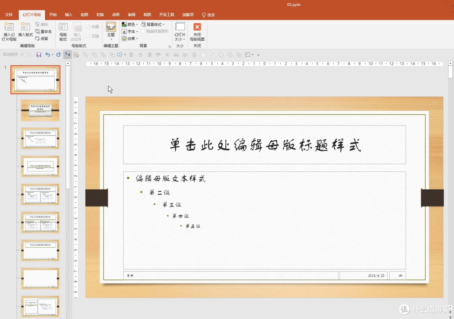The width and height of the screenshot is (454, 319).
Task: Open the Colors (颜色) dropdown
Action: click(130, 24)
